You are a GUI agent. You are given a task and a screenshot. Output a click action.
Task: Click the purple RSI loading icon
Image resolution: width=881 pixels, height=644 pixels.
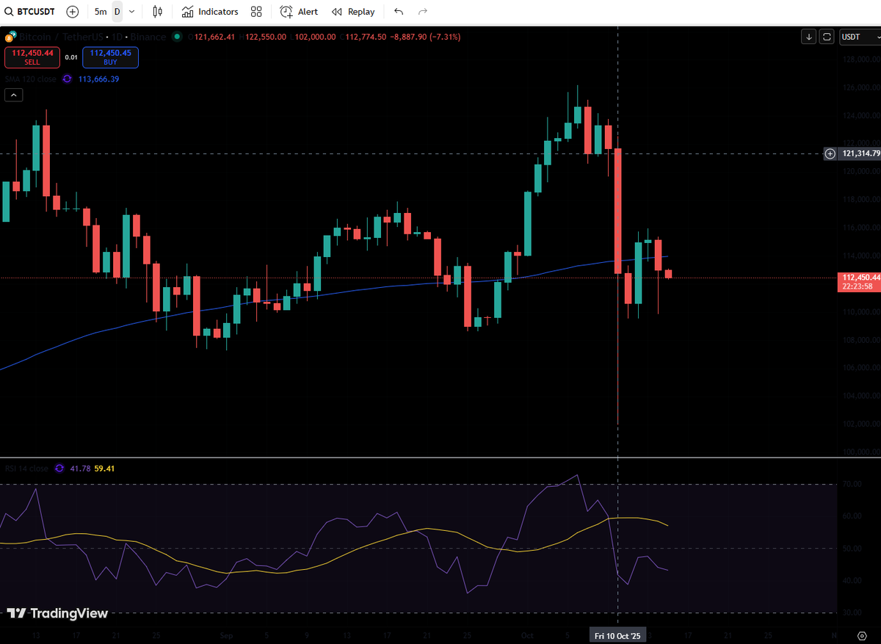[x=59, y=468]
